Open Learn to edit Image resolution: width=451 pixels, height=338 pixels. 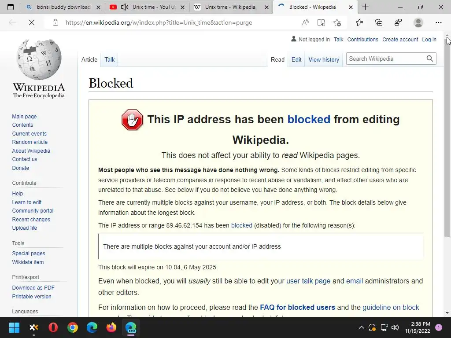(27, 202)
